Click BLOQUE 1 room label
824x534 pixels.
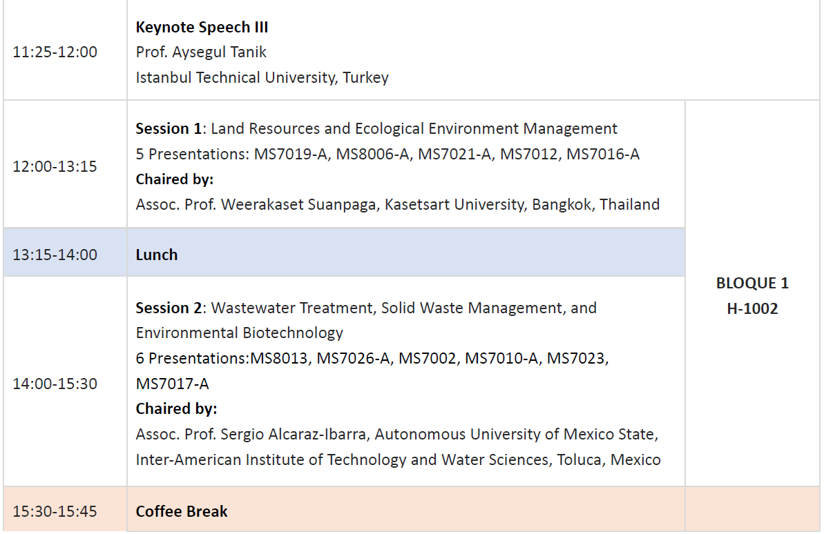752,284
